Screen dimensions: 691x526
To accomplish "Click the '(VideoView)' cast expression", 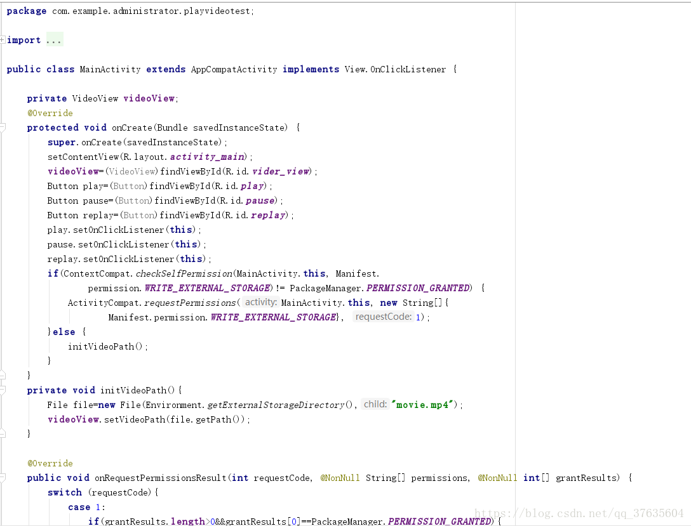I will tap(131, 172).
